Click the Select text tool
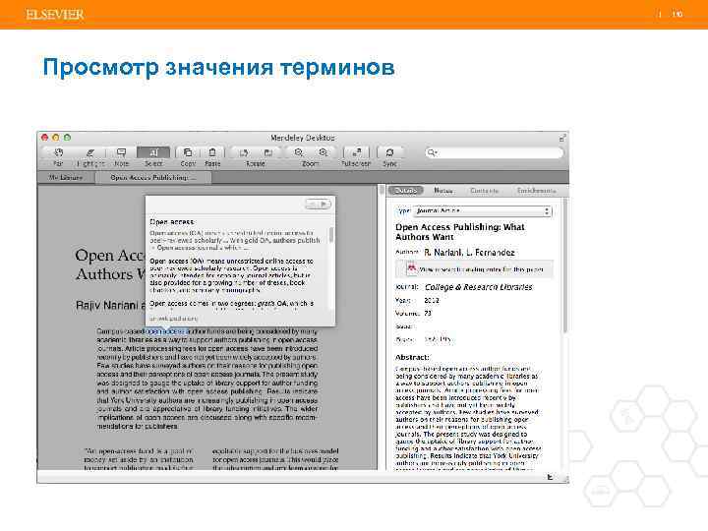Image resolution: width=708 pixels, height=531 pixels. tap(153, 152)
